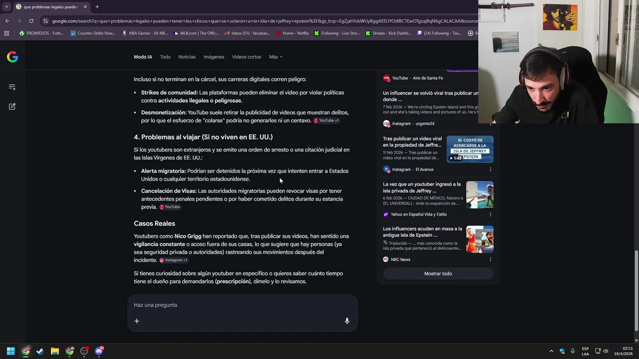Open the Gmail Inbox (51) bookmark
The width and height of the screenshot is (639, 359).
(x=247, y=33)
